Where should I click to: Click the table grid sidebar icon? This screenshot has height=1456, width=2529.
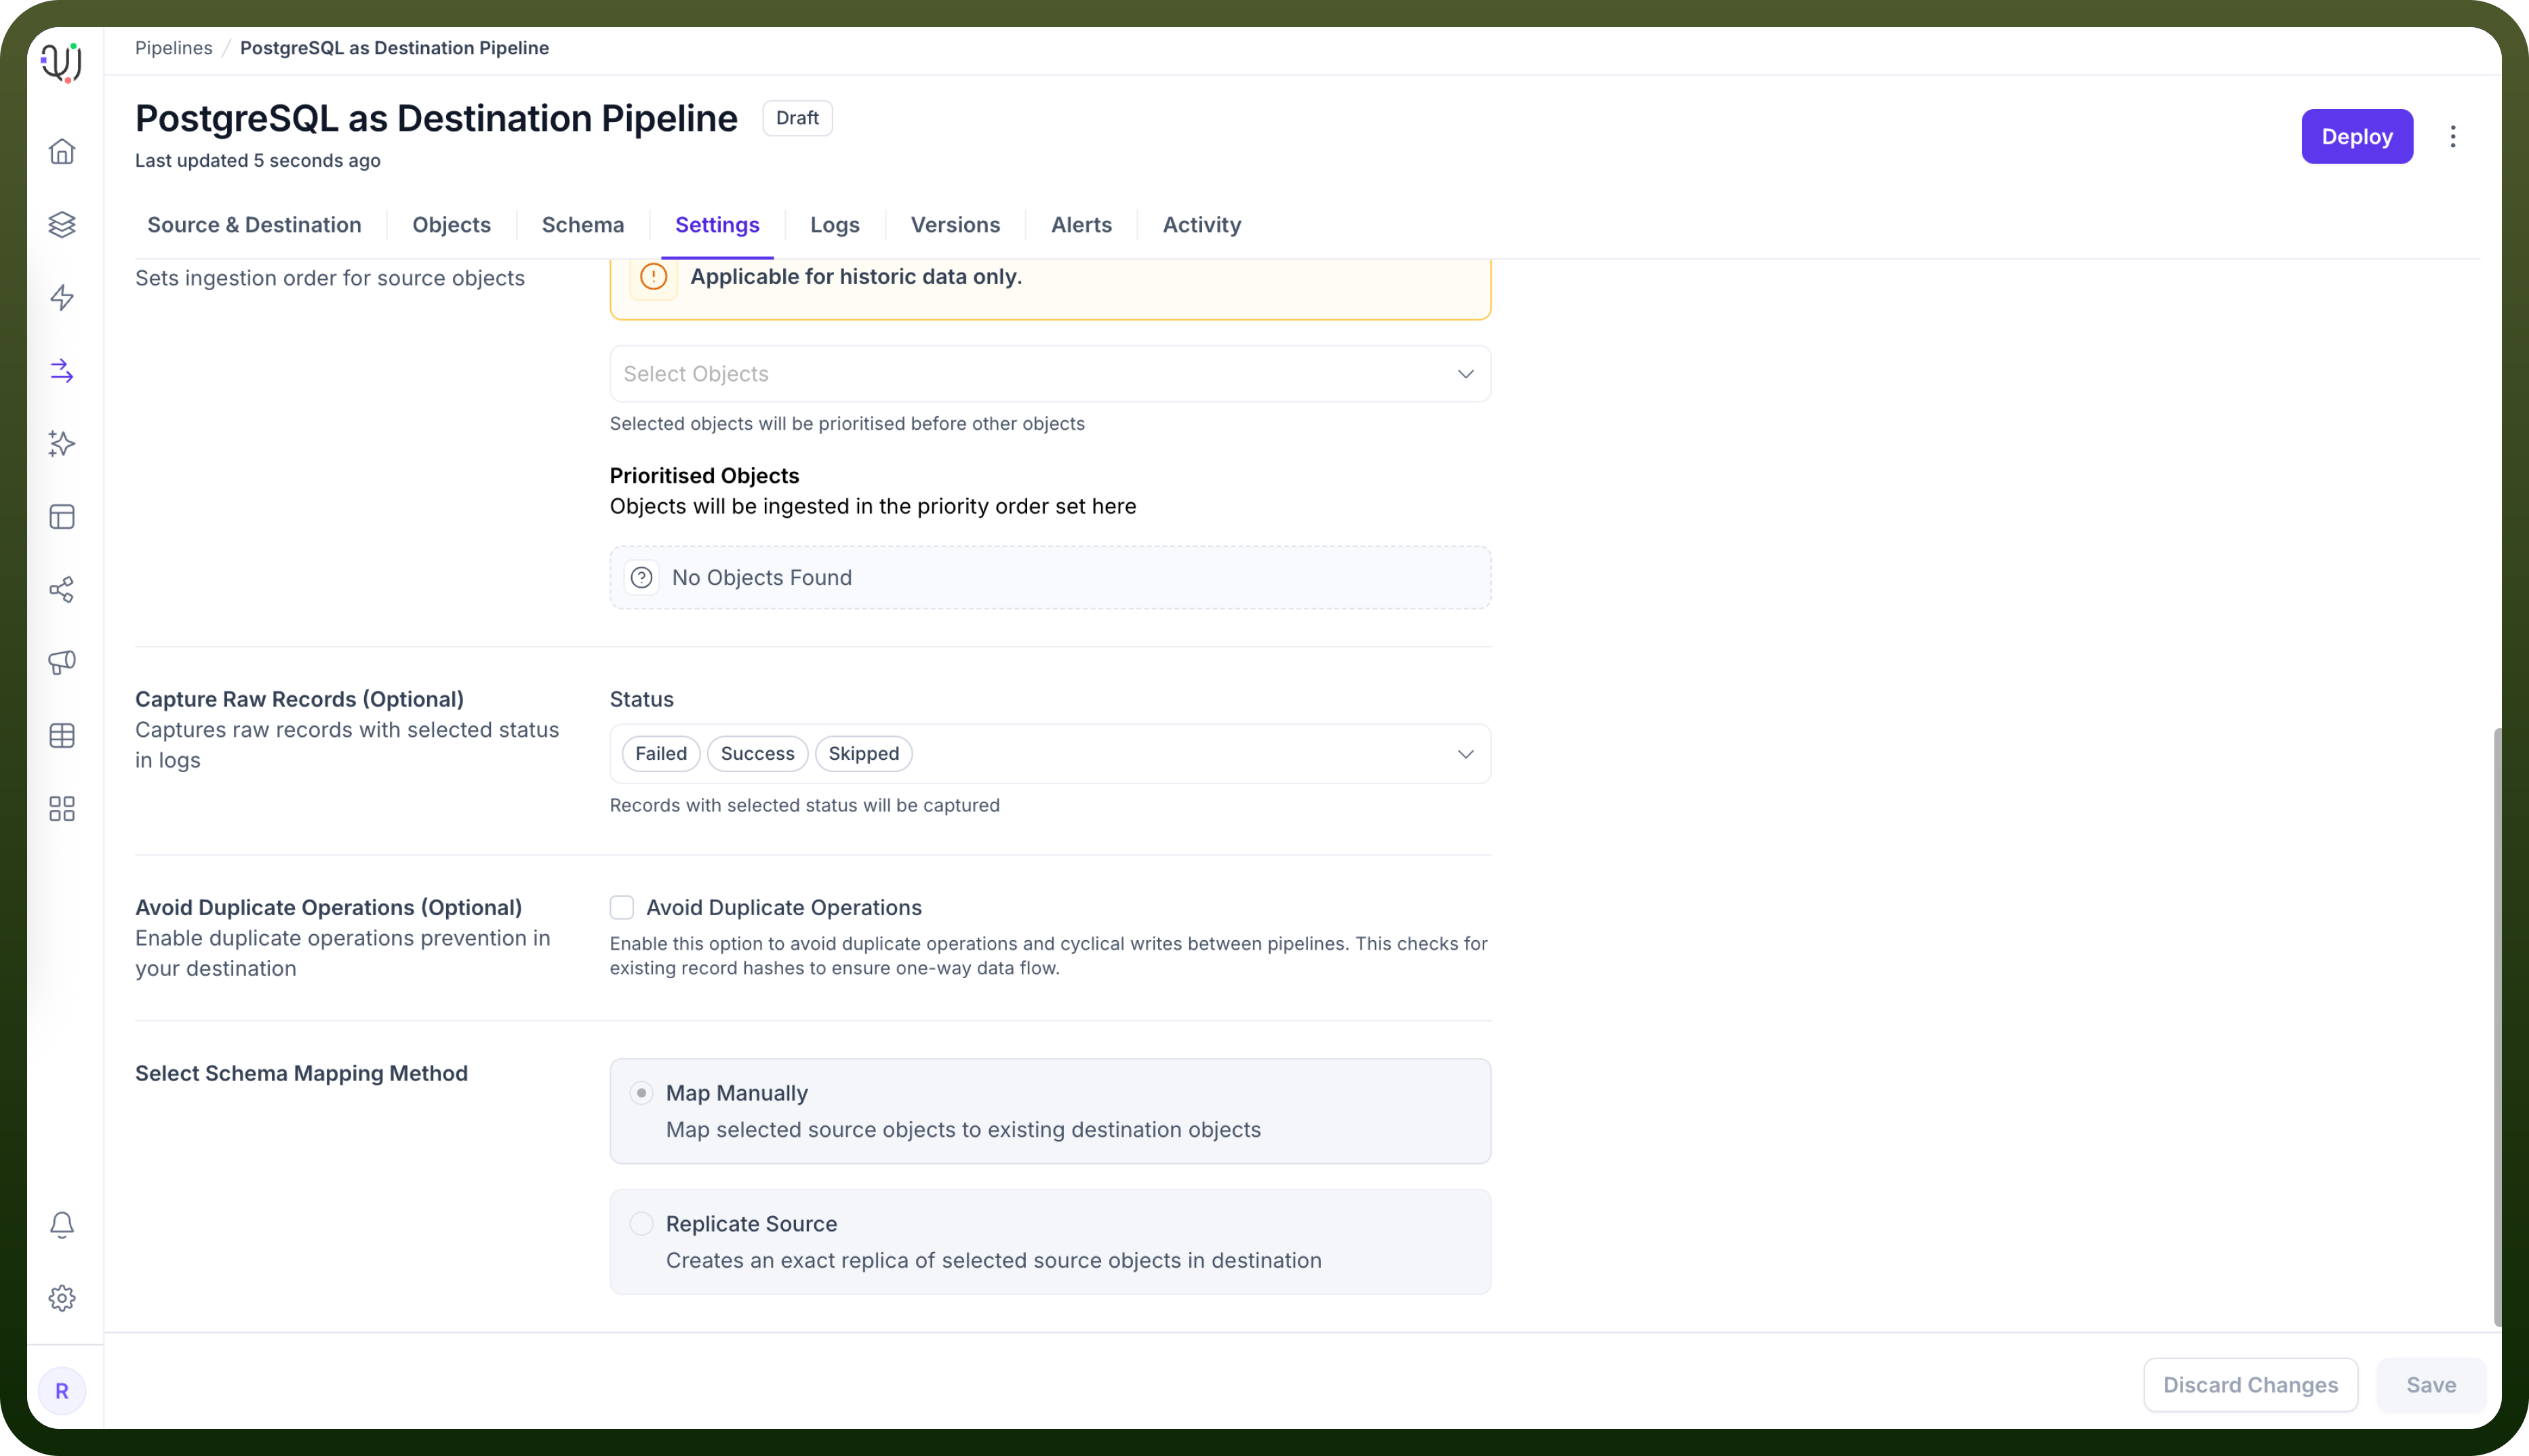(x=62, y=735)
